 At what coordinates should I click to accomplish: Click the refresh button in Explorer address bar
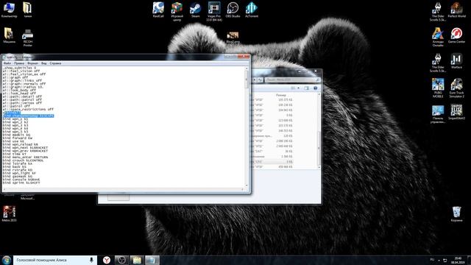click(x=260, y=80)
